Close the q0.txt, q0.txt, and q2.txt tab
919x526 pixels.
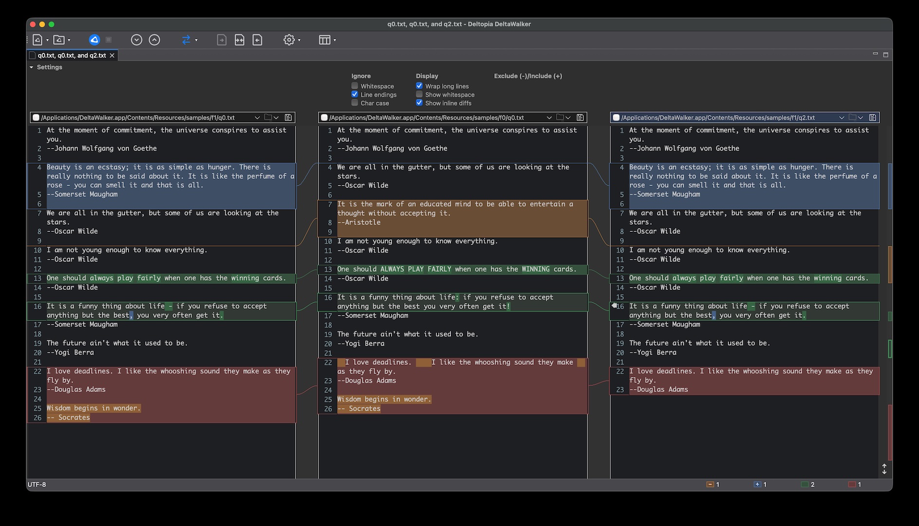[112, 56]
